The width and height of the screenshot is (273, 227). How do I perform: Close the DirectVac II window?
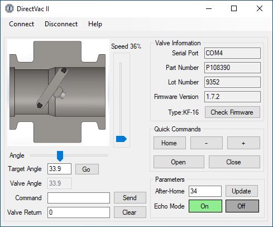click(260, 8)
